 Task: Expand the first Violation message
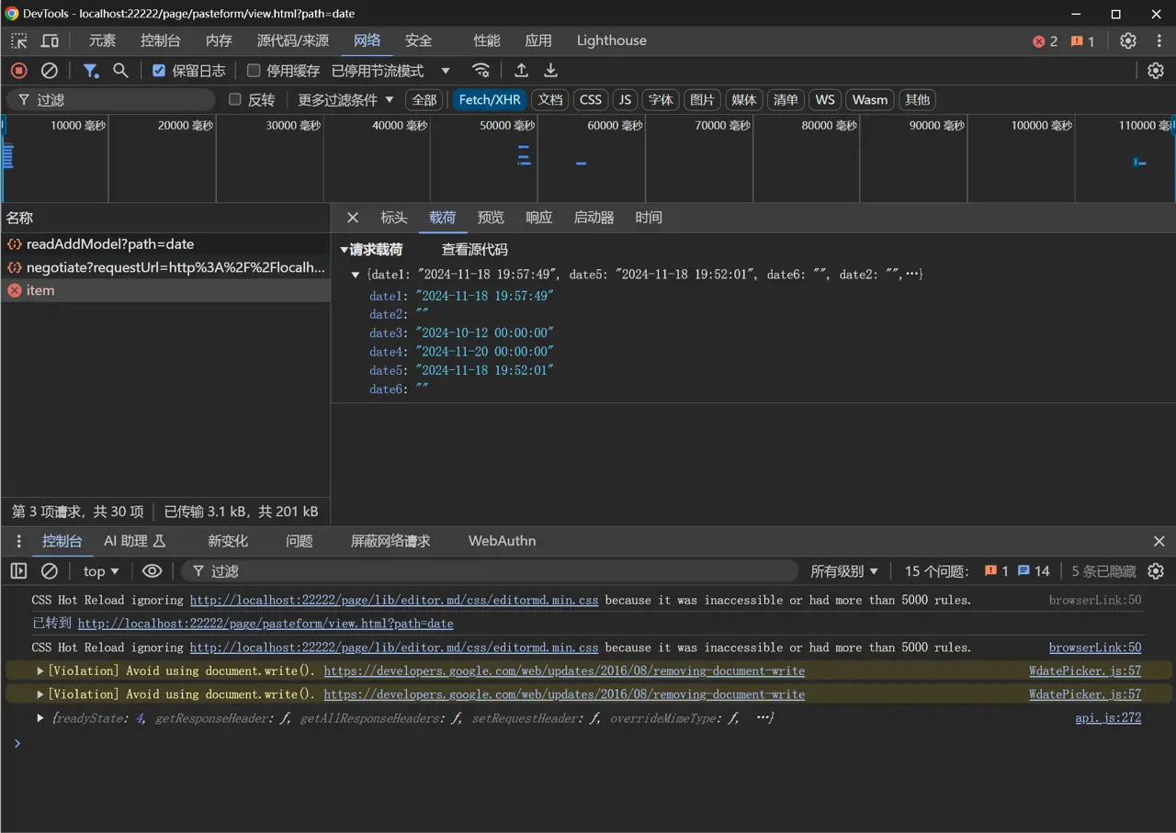(40, 671)
